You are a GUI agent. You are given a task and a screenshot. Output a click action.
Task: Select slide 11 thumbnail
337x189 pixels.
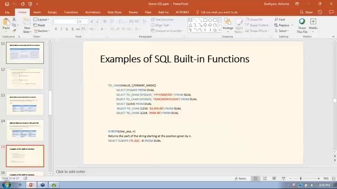click(25, 53)
